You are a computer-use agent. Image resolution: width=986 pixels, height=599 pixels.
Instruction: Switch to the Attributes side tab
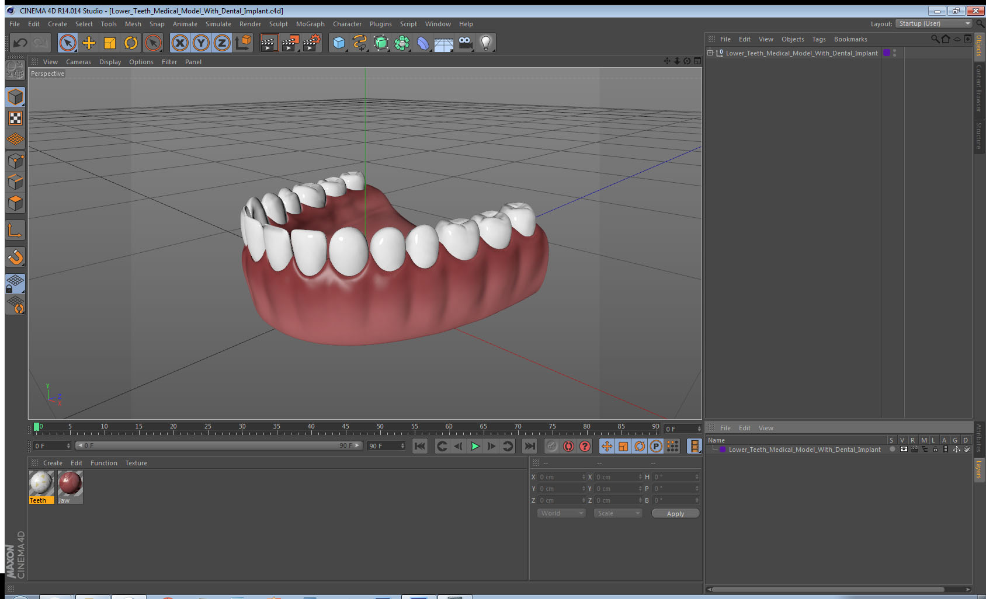point(979,438)
